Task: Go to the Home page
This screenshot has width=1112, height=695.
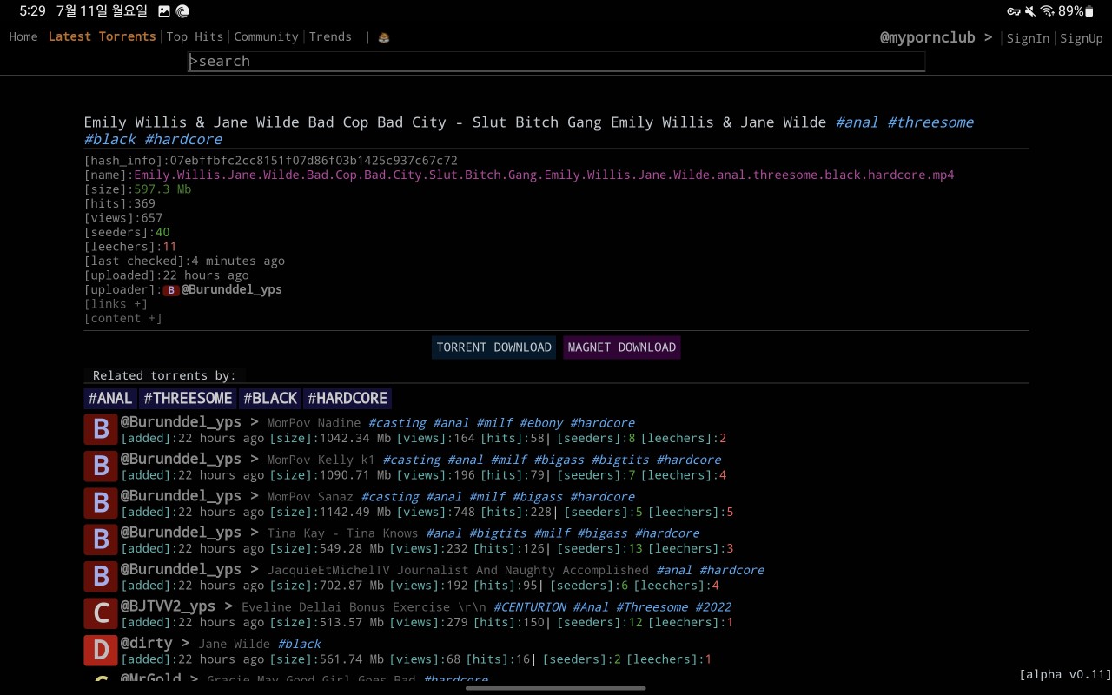Action: point(23,36)
